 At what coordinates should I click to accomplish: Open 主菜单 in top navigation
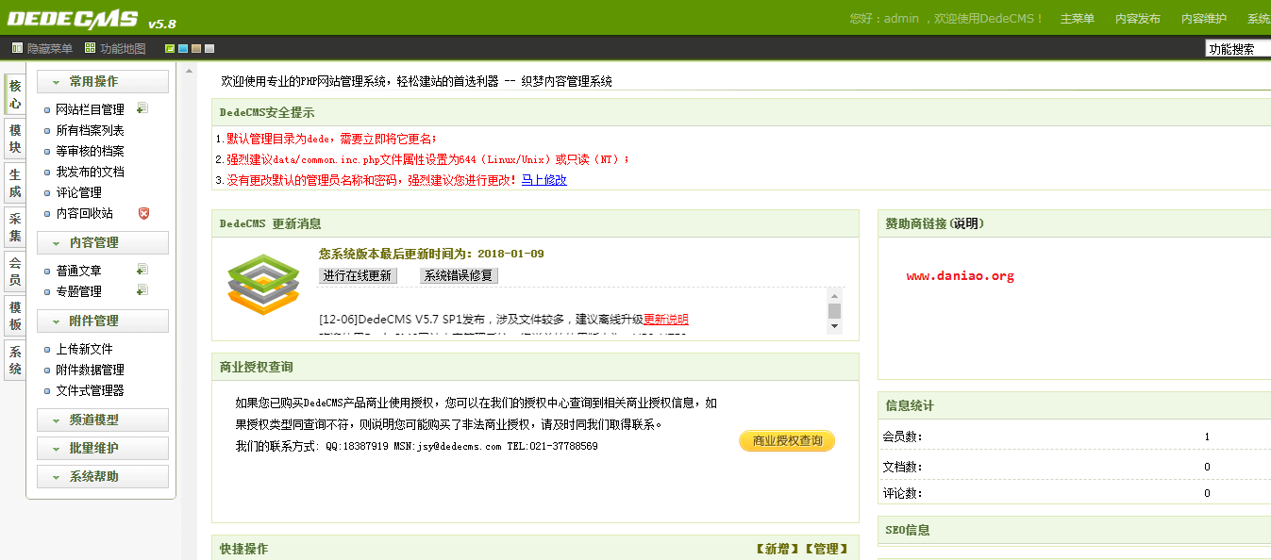tap(1078, 19)
